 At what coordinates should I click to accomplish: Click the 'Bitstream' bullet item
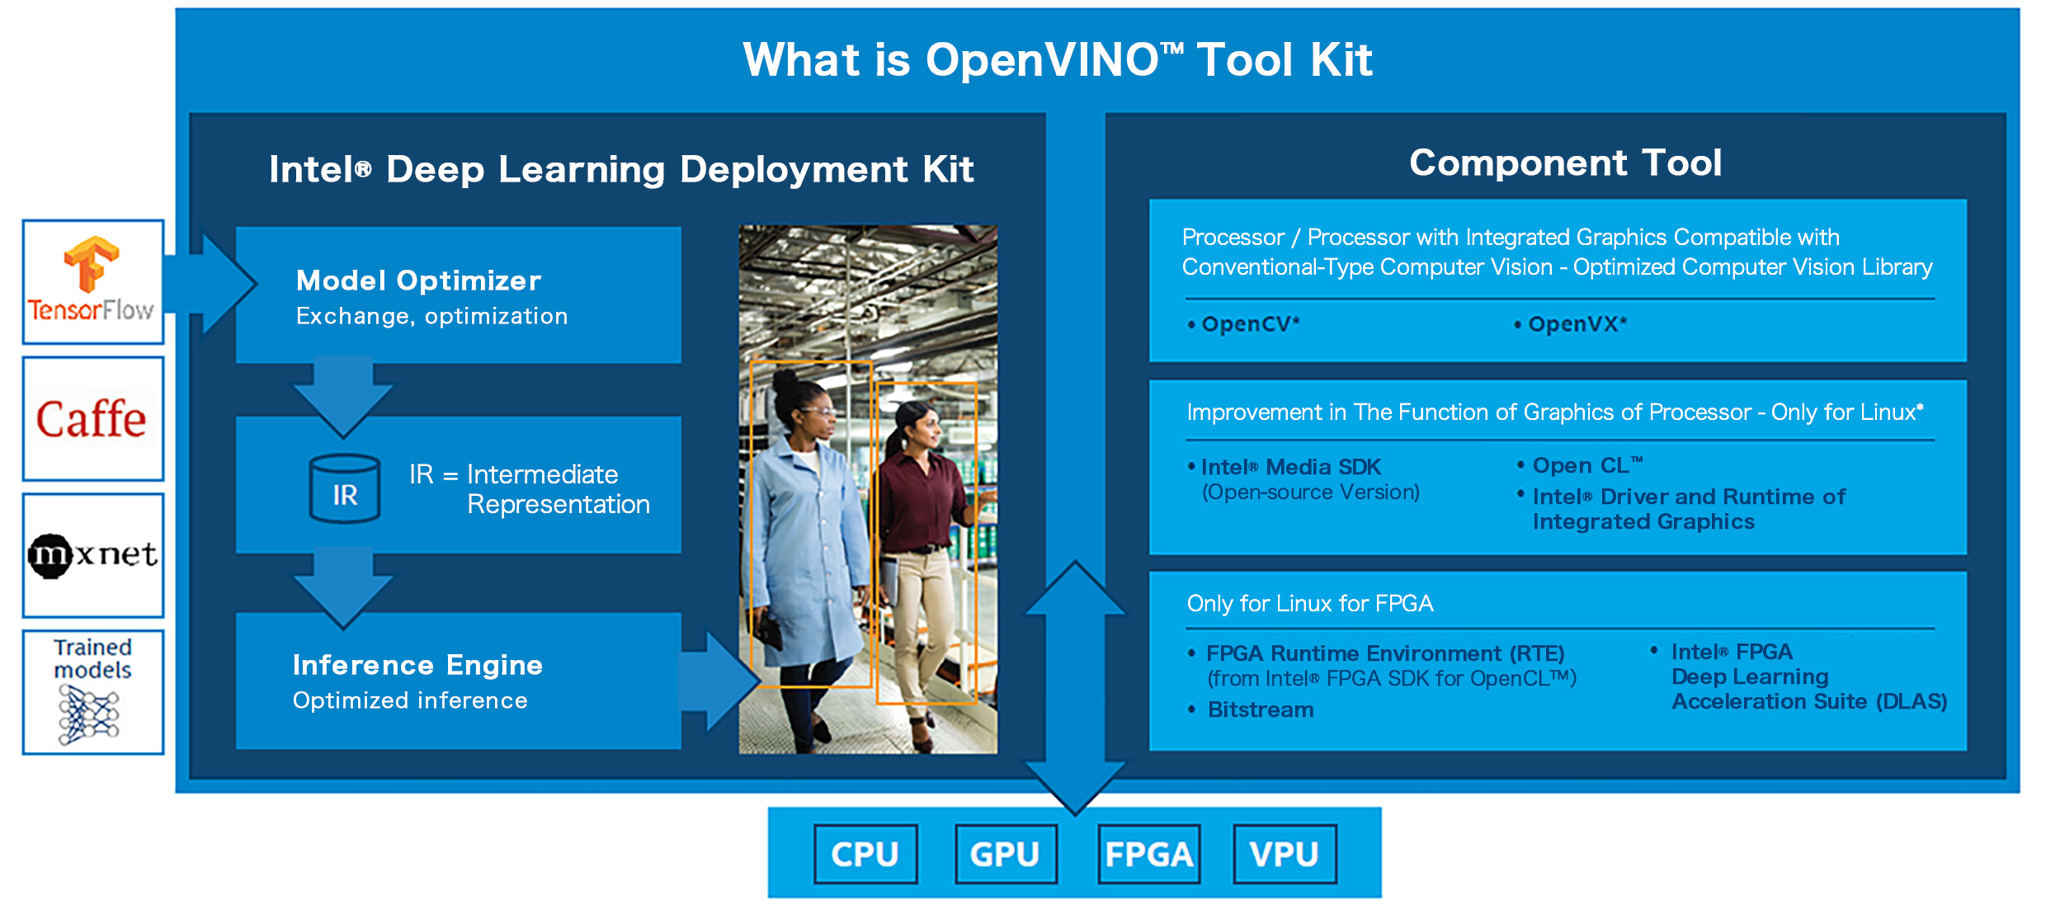[x=1252, y=709]
